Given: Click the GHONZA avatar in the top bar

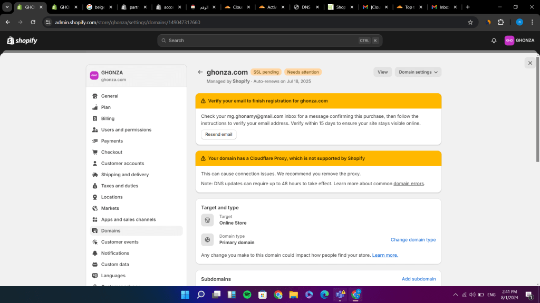Looking at the screenshot, I should pos(509,40).
